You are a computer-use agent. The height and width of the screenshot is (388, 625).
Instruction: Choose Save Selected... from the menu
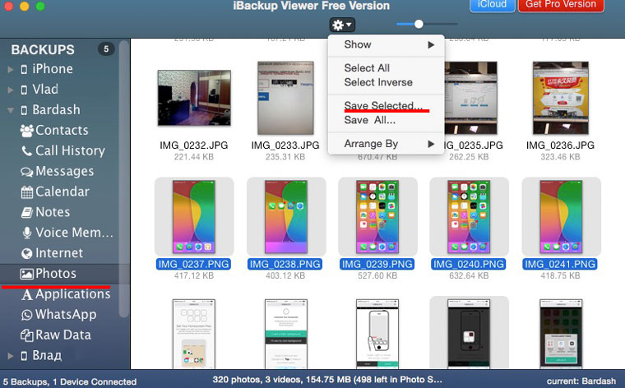383,106
